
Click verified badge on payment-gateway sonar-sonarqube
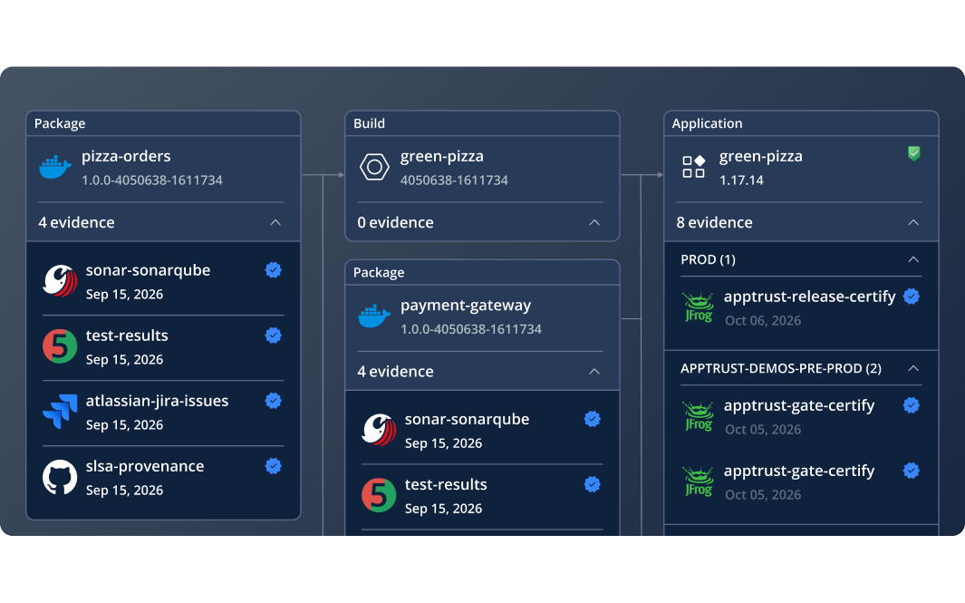click(592, 419)
